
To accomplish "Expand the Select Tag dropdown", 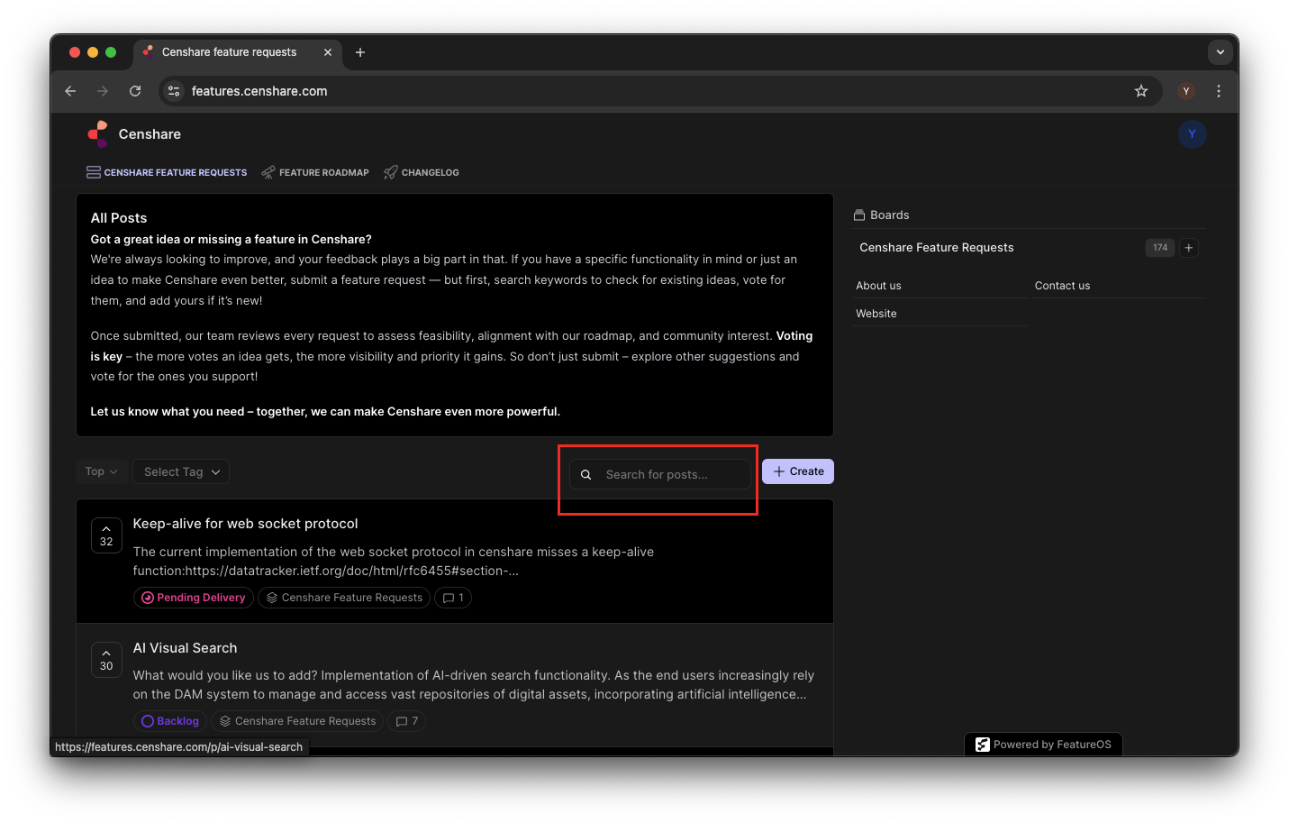I will click(x=180, y=471).
